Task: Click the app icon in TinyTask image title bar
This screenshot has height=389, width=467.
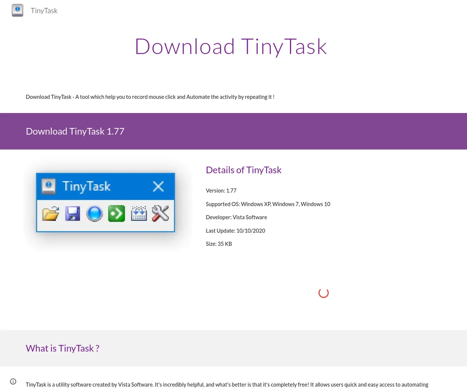Action: click(49, 186)
